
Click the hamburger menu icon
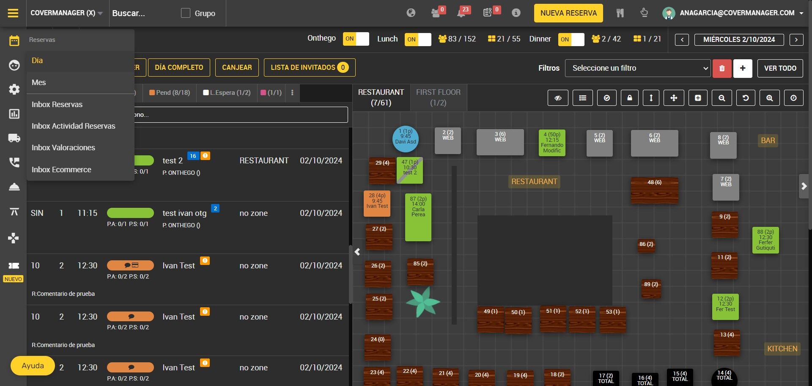pyautogui.click(x=13, y=13)
